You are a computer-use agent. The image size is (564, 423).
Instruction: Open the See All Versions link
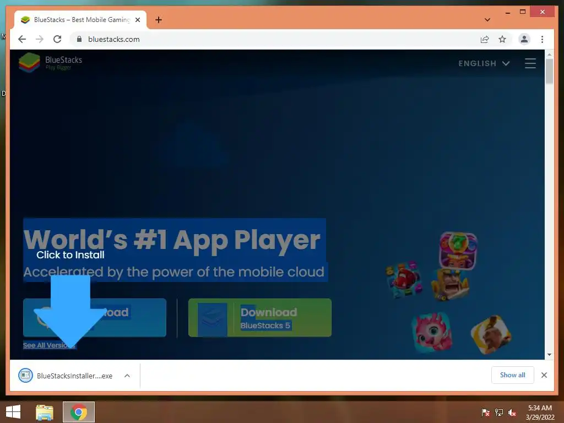[49, 345]
